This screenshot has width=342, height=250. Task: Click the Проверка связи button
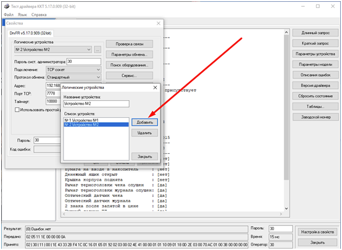130,44
